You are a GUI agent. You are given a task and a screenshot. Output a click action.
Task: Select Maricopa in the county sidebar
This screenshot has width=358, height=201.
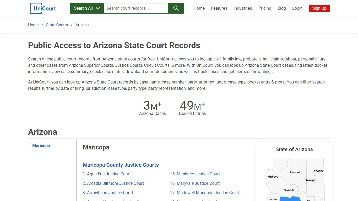pos(41,146)
